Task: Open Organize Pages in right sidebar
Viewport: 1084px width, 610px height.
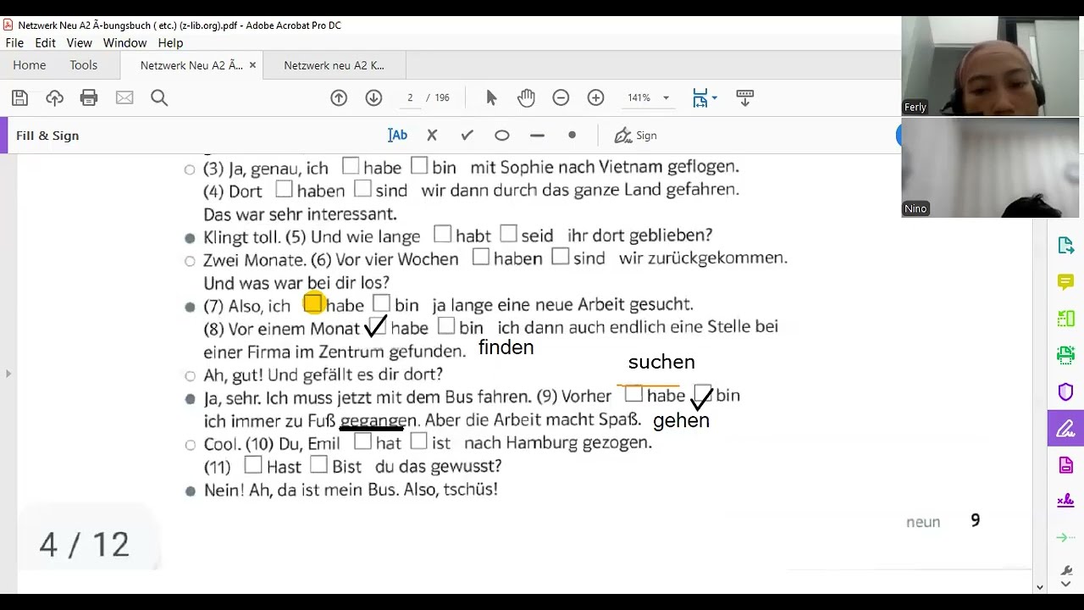Action: coord(1066,319)
